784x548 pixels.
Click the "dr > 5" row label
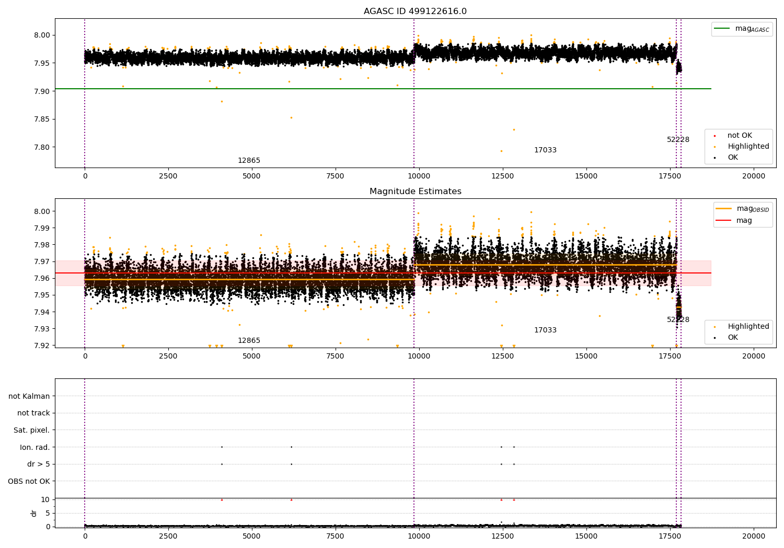coord(39,464)
